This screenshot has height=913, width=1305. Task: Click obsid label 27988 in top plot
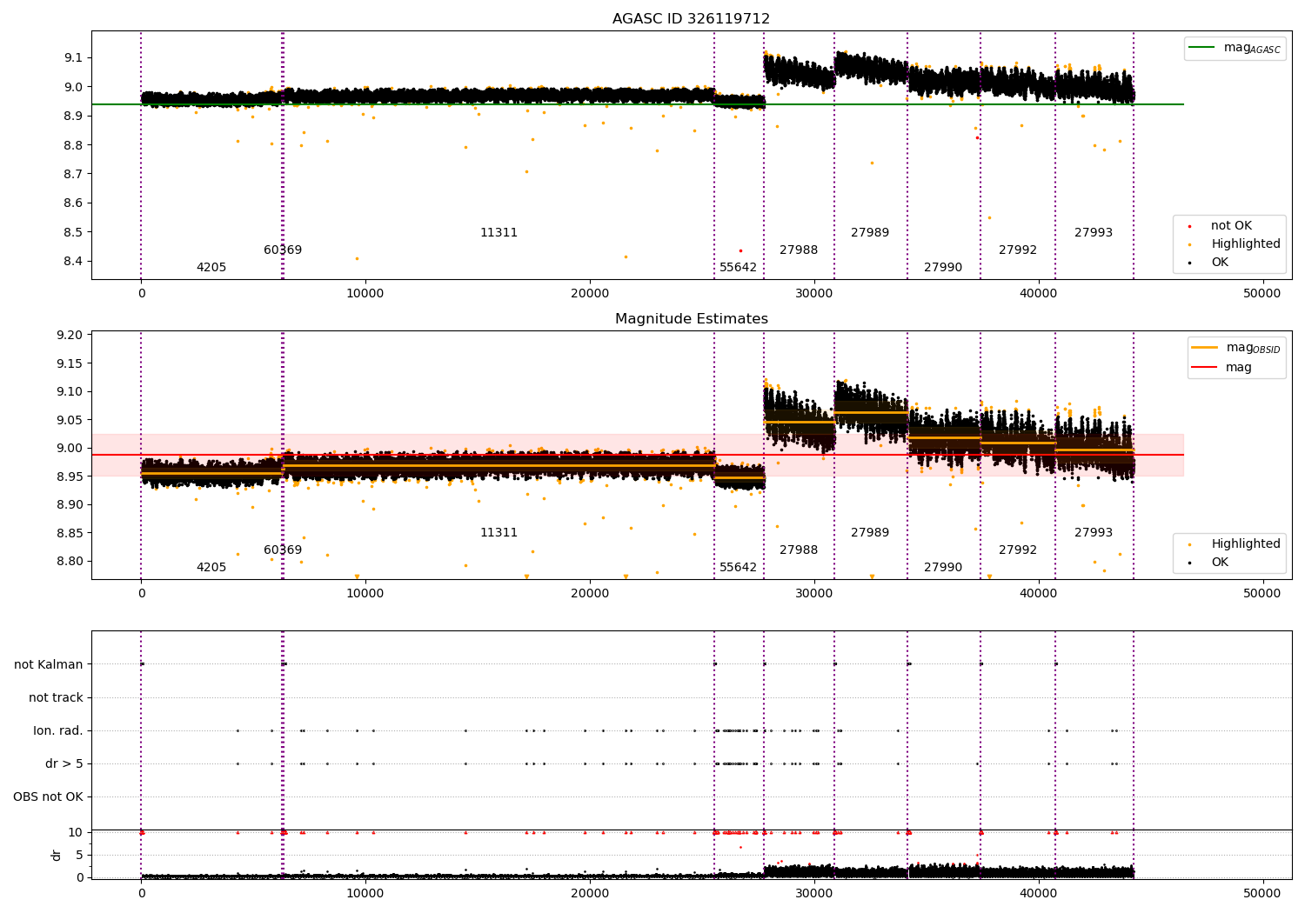(x=799, y=250)
